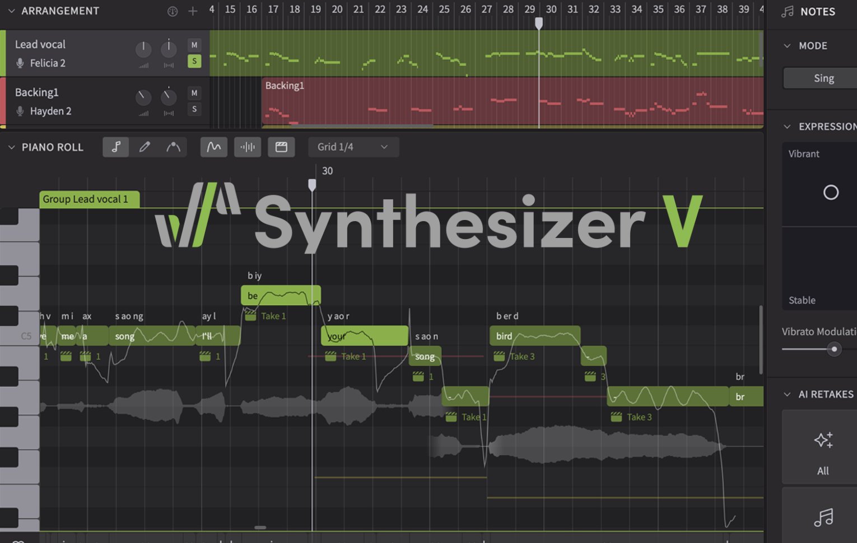This screenshot has width=857, height=543.
Task: Open the Notes panel music icon
Action: point(788,11)
